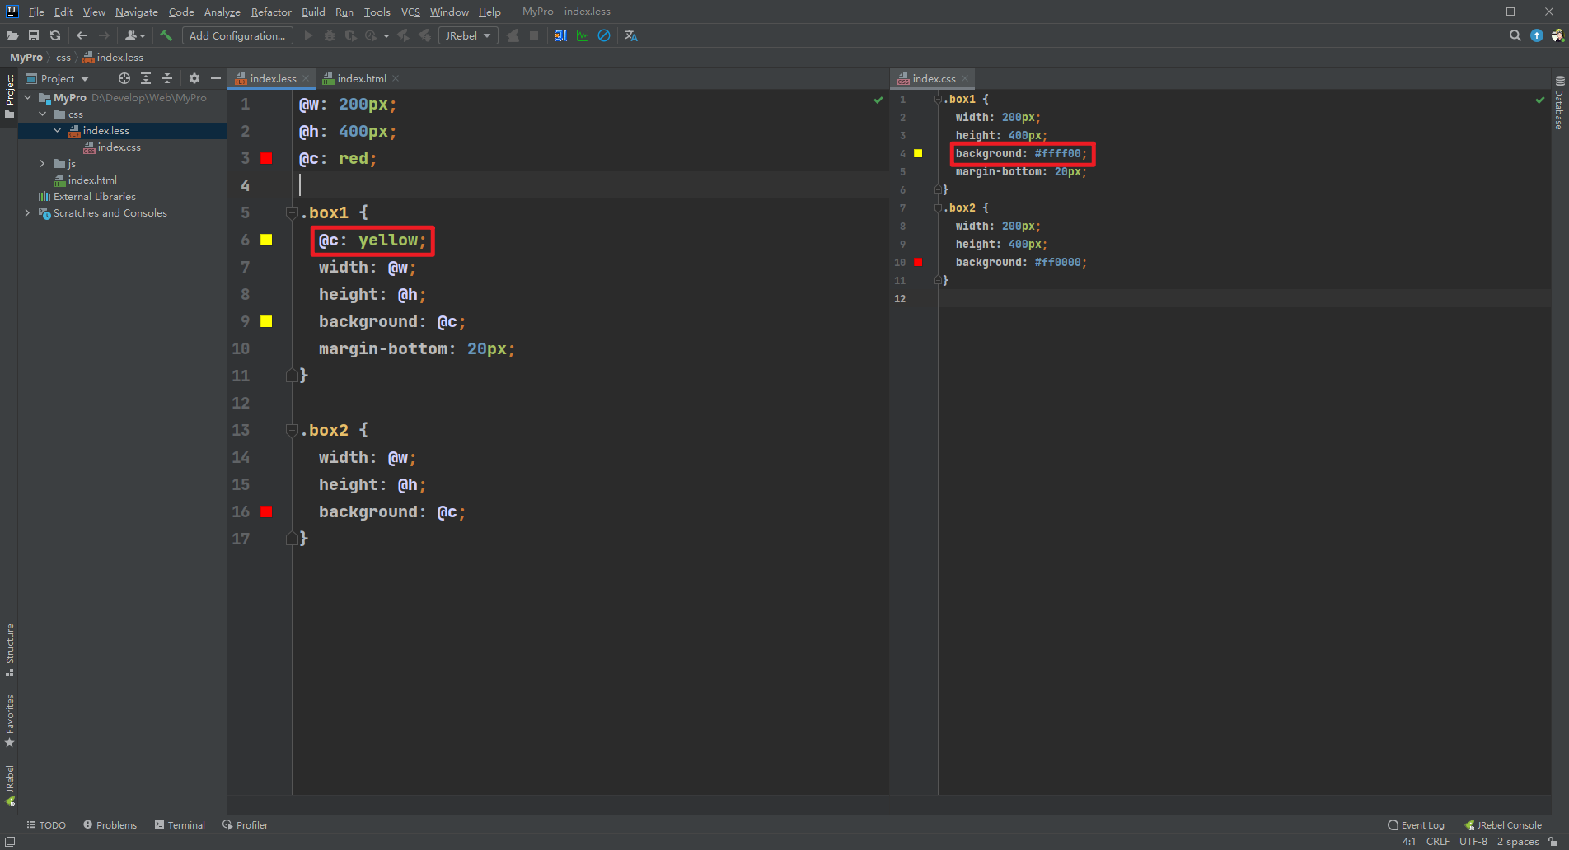Click the red swatch beside @c: red
This screenshot has width=1569, height=850.
tap(266, 158)
